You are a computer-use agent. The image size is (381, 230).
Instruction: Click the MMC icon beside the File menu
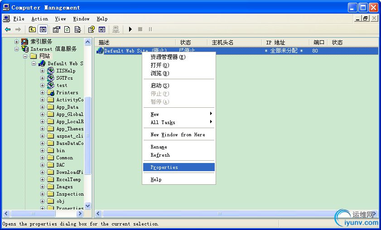pos(6,19)
